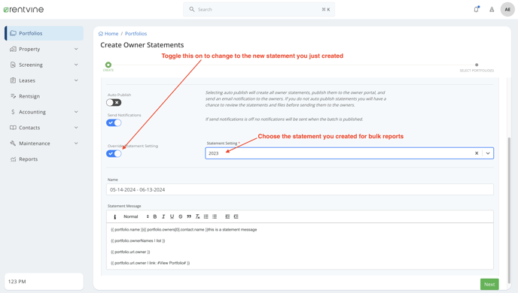The image size is (518, 293).
Task: Click inside the Statement Message text area
Action: coord(300,246)
